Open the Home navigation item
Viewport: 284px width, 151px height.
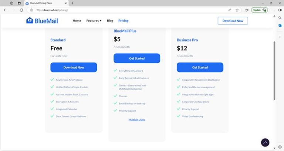[x=77, y=21]
